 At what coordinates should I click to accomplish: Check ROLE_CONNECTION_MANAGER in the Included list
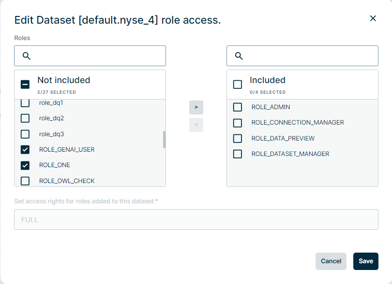[238, 123]
